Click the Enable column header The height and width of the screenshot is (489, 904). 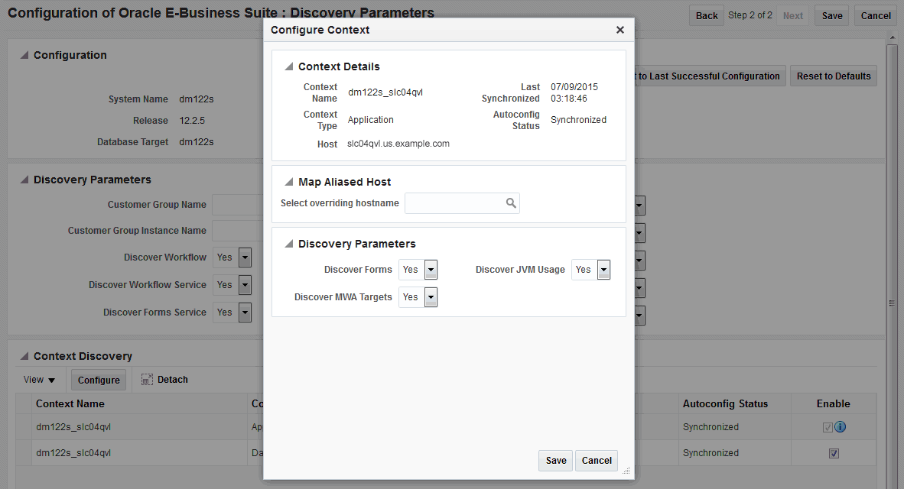(x=833, y=403)
